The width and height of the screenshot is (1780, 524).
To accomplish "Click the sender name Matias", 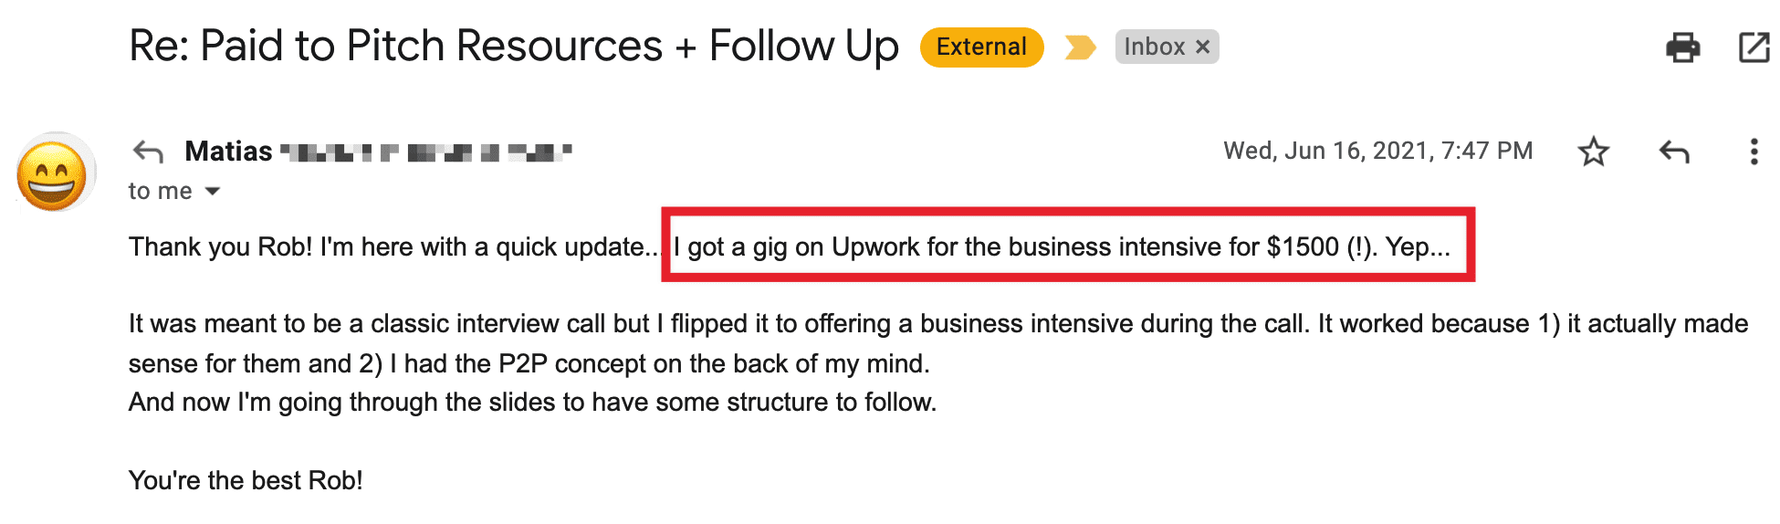I will pos(228,152).
